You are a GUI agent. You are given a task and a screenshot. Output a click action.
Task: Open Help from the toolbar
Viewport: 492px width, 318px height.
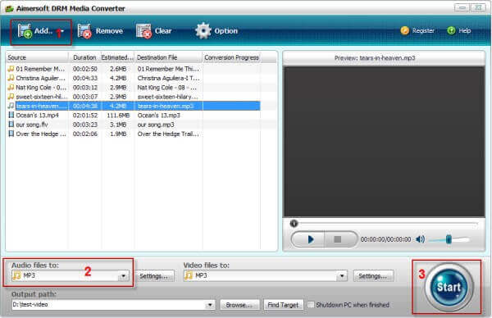click(x=459, y=30)
